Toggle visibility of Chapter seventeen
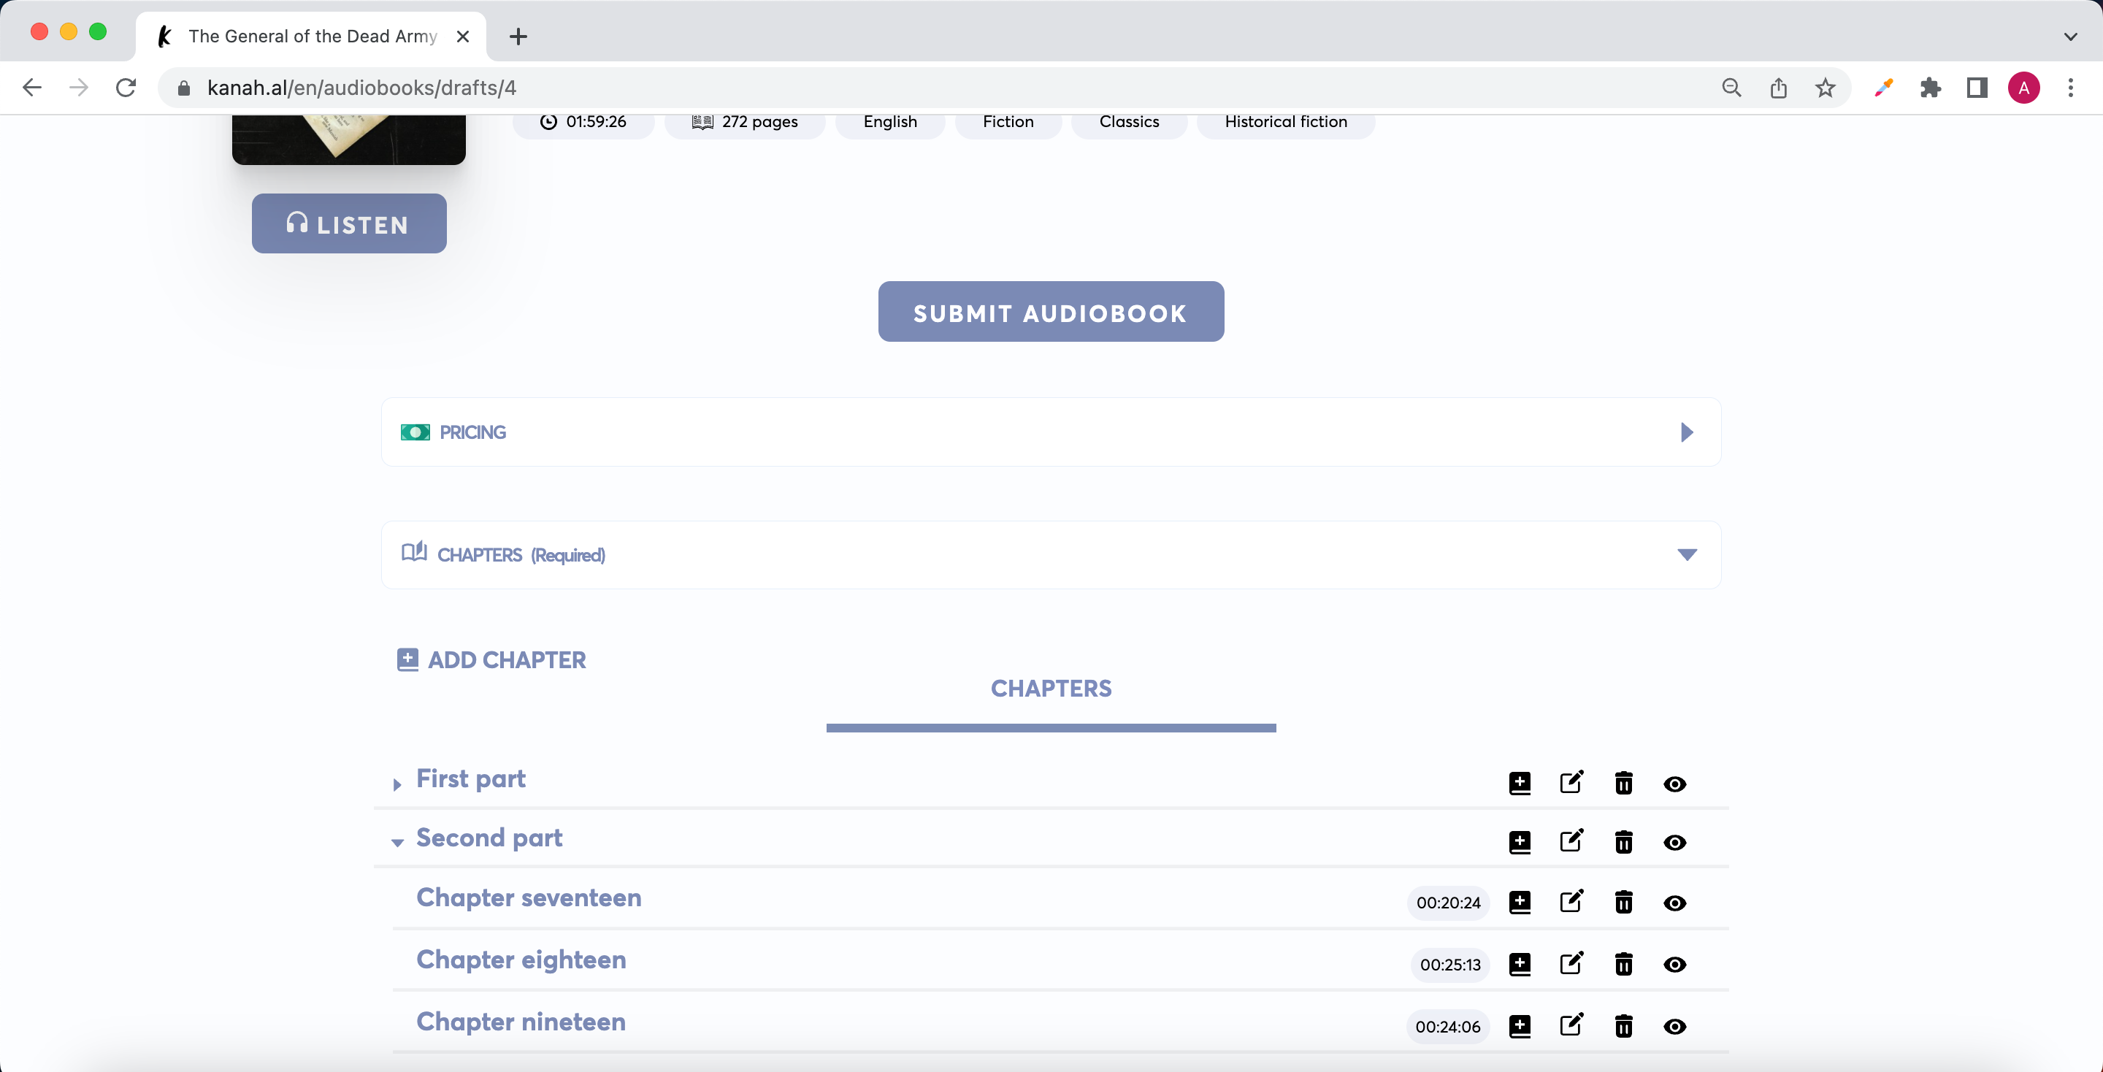 click(x=1674, y=903)
